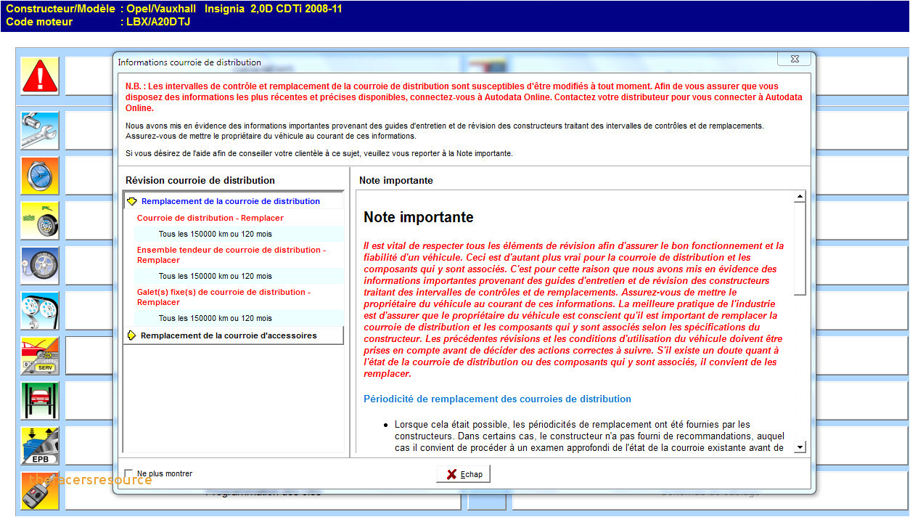Select 'Courroie de distribution - Remplacer' item
Screen dimensions: 910x517
[210, 218]
